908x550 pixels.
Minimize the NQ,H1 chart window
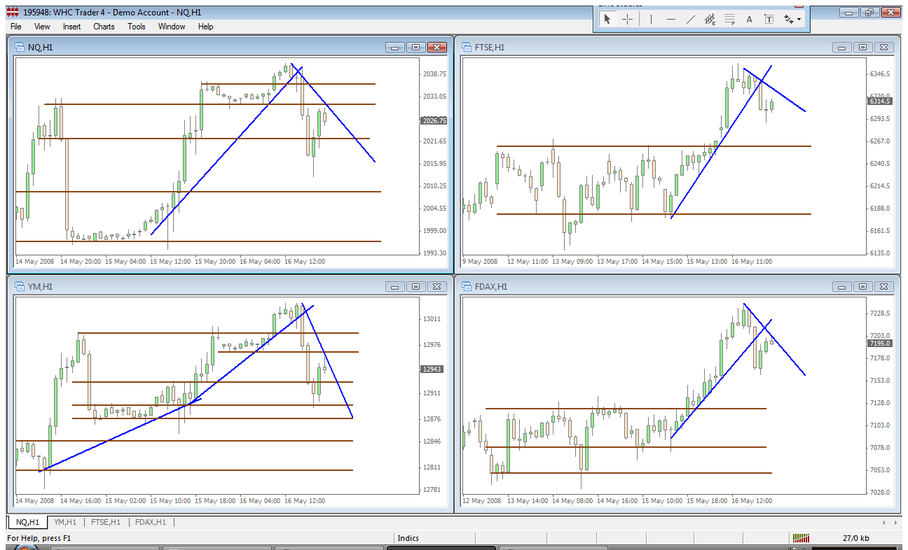pos(394,47)
